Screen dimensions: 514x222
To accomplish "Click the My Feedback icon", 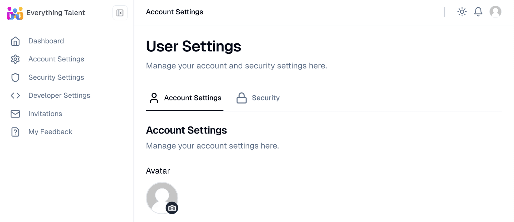I will 15,132.
